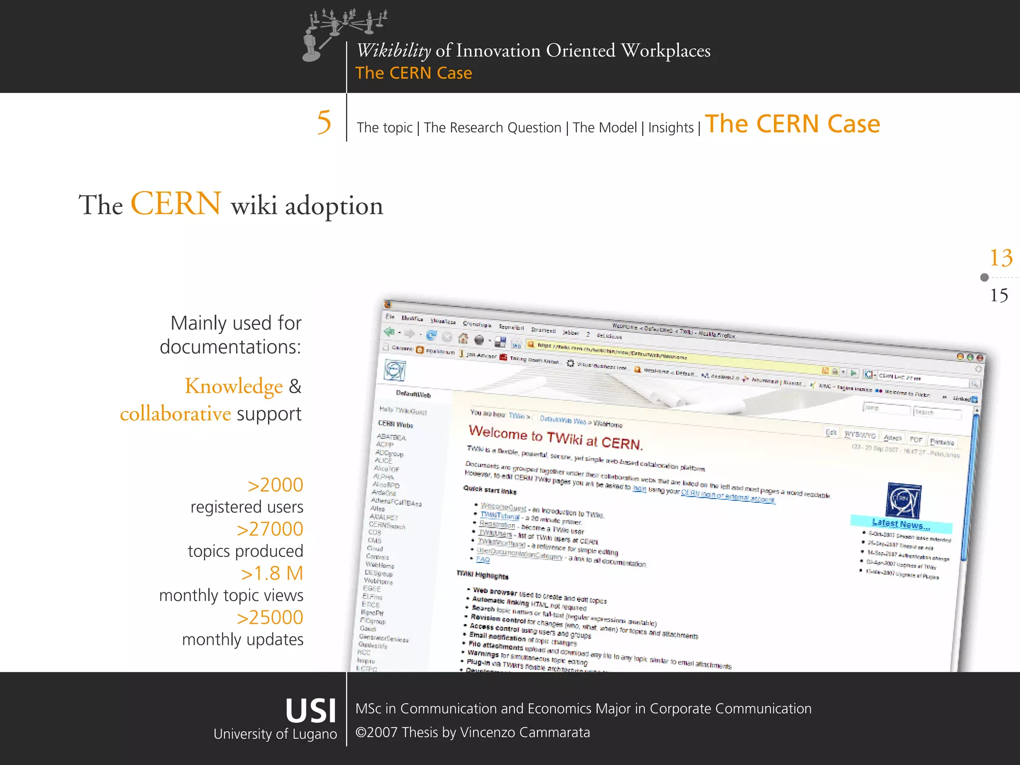The height and width of the screenshot is (765, 1020).
Task: Open the del.icio.us checkered toolbar icon
Action: point(501,342)
